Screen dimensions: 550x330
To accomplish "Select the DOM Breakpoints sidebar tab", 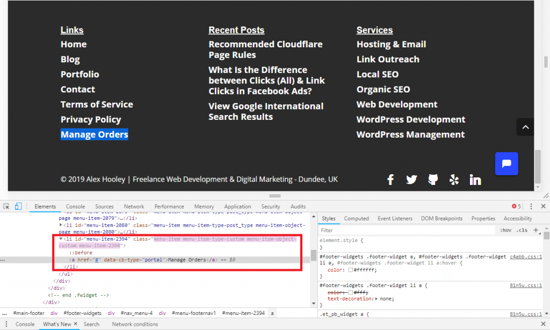I will (x=442, y=218).
